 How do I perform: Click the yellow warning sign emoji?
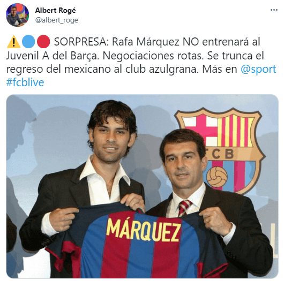tap(13, 42)
